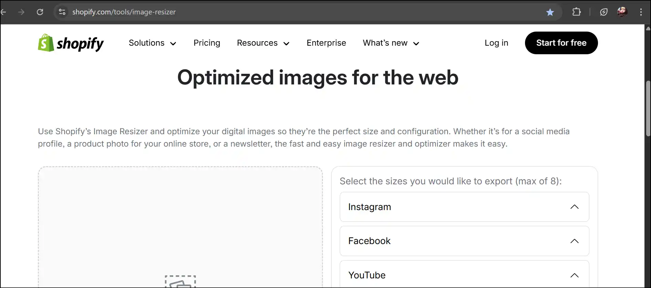Click the page vertical scrollbar thumb
651x288 pixels.
click(648, 108)
